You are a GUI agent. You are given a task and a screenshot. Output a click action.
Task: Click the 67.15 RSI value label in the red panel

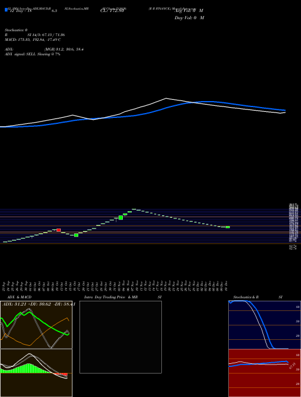292,366
